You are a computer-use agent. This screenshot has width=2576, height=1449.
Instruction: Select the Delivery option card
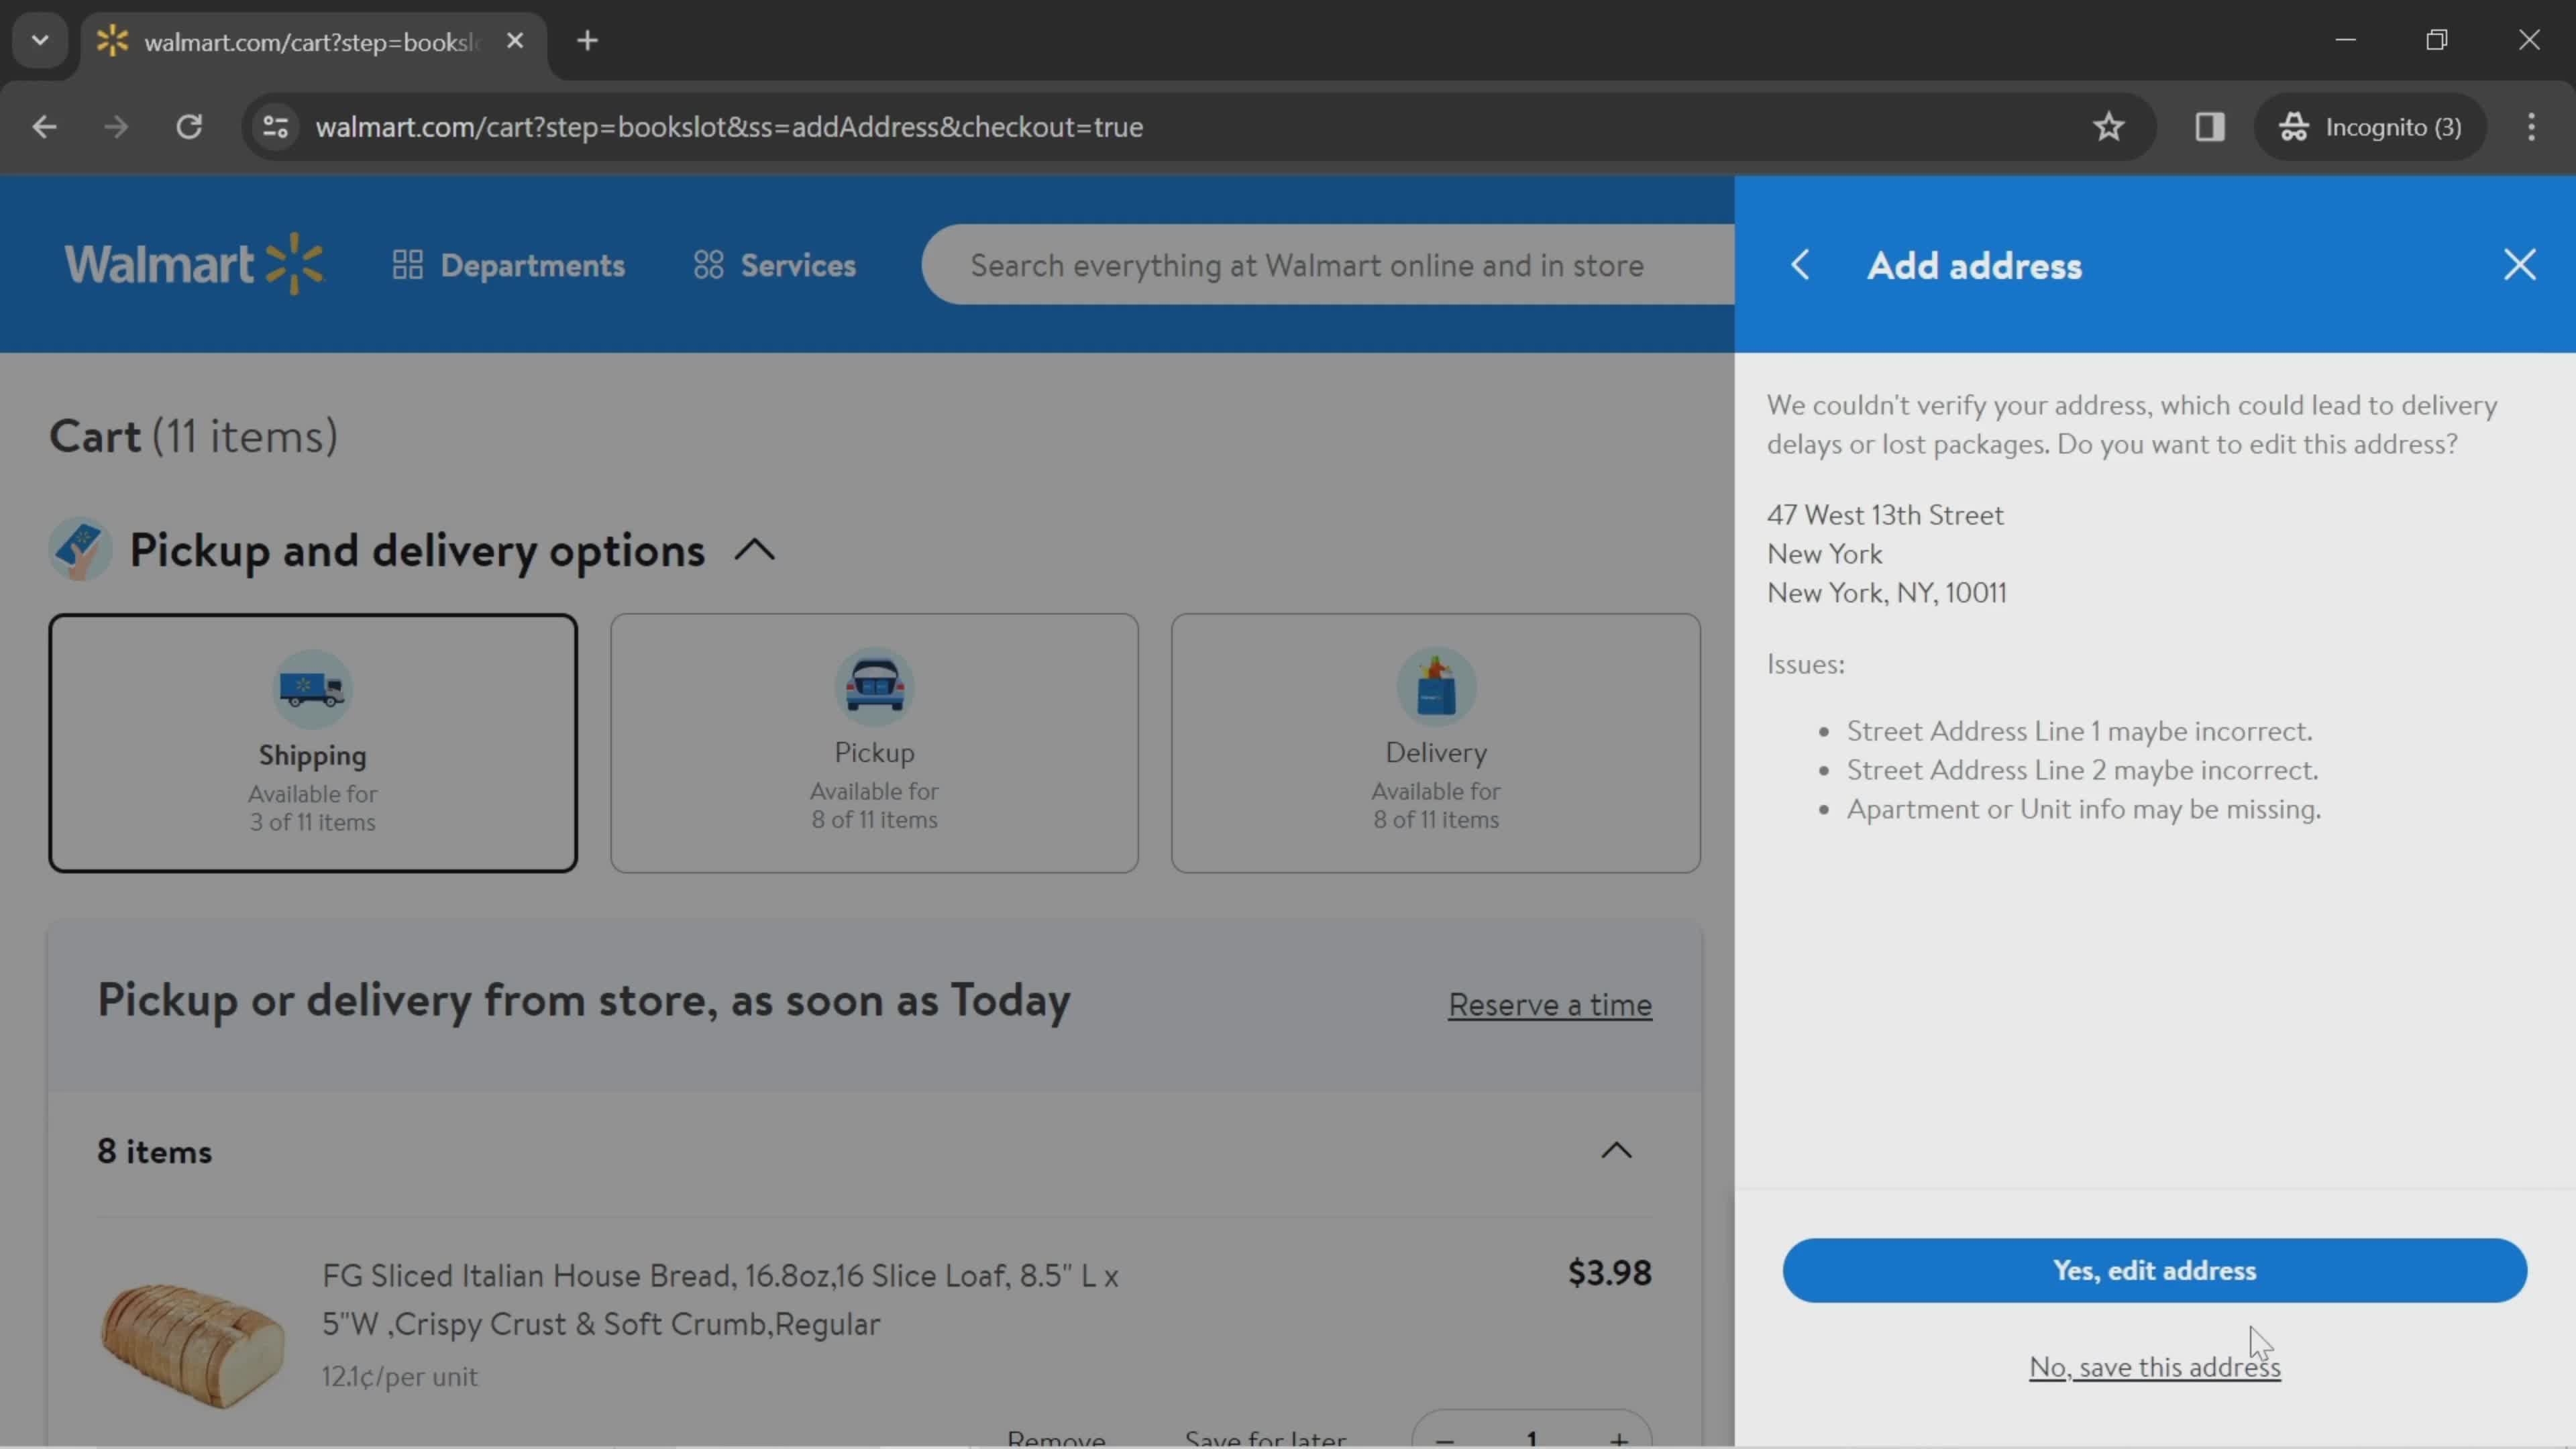1435,743
